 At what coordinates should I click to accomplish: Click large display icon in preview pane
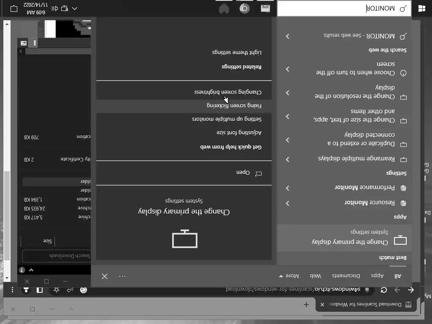tap(185, 239)
